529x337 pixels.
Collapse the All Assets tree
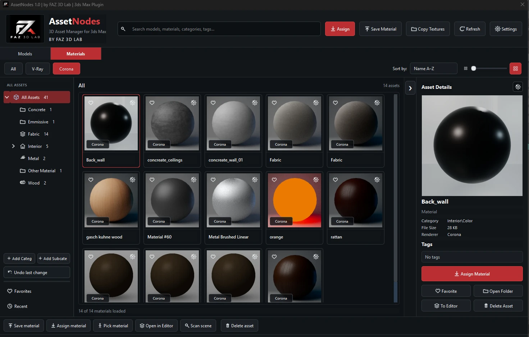[7, 97]
